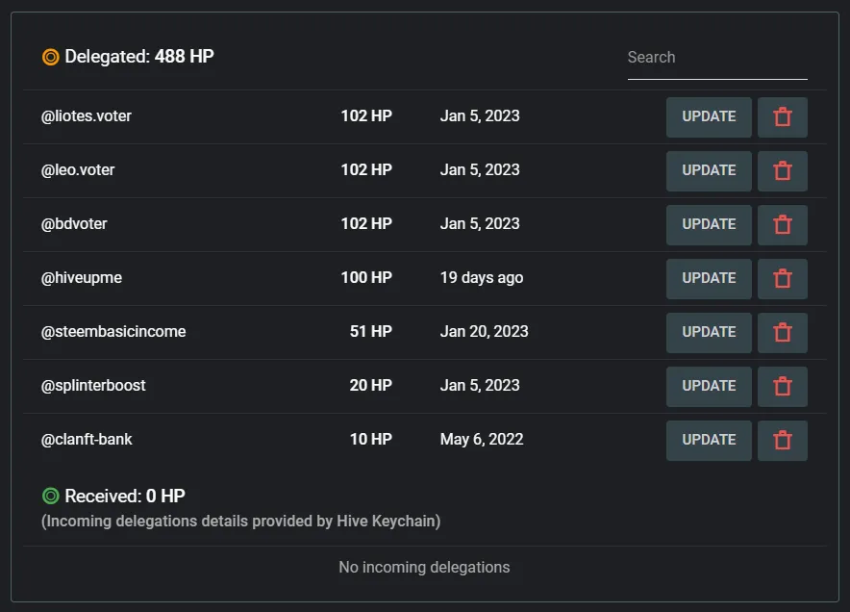The height and width of the screenshot is (612, 850).
Task: Update the @bdvoter delegation amount
Action: tap(709, 225)
